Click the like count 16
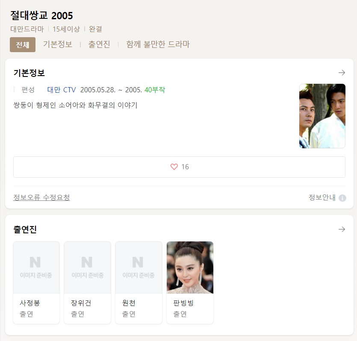Screen dimensions: 357x341 click(185, 167)
